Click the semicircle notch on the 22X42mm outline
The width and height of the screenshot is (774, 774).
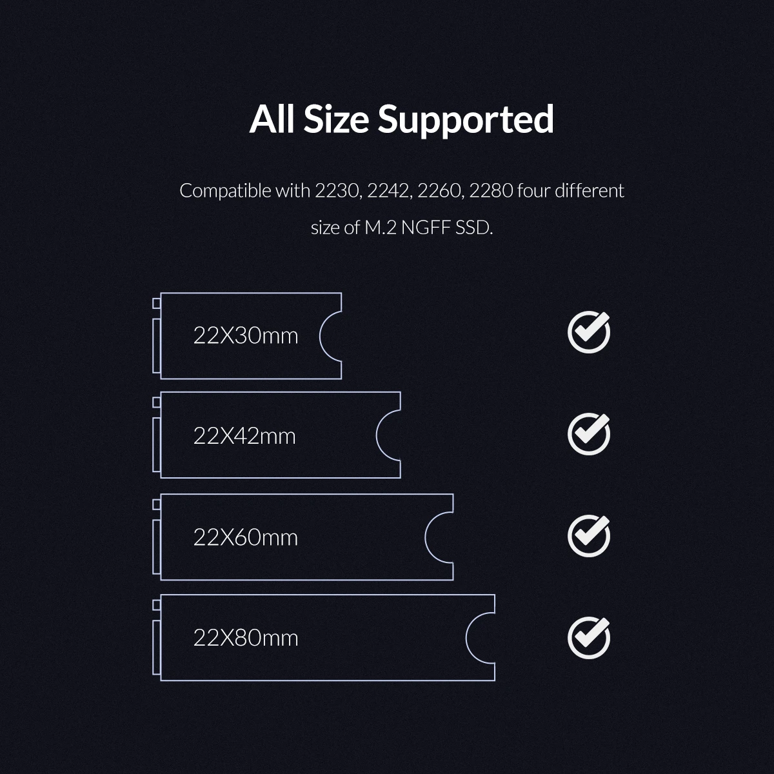[x=388, y=435]
